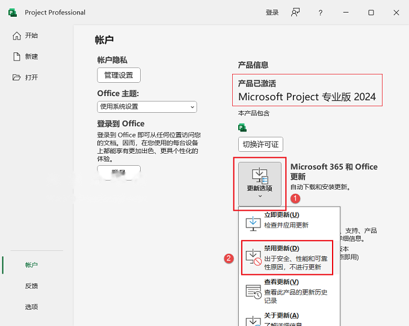
Task: Click the 切换许可证 button
Action: coord(260,144)
